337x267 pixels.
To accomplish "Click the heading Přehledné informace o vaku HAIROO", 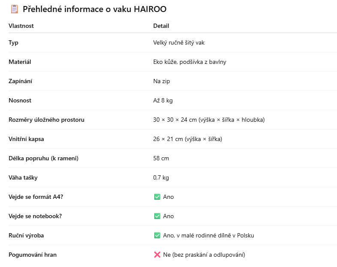I will (x=94, y=9).
